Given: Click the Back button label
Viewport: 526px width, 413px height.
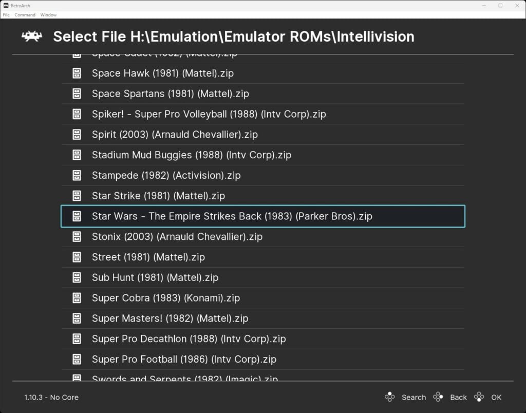Looking at the screenshot, I should coord(458,397).
